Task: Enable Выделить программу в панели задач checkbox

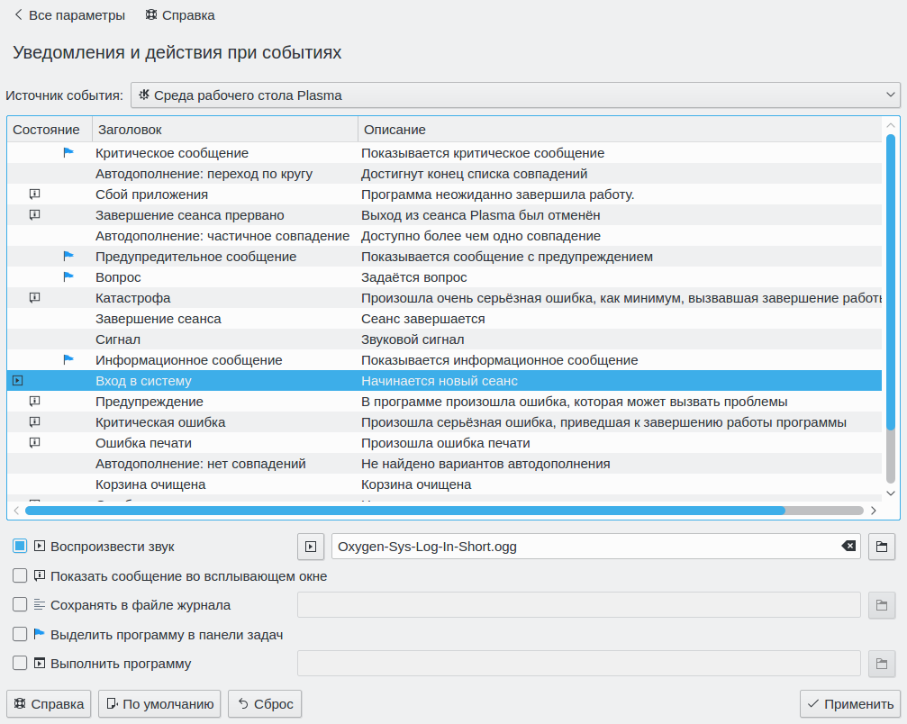Action: click(20, 635)
